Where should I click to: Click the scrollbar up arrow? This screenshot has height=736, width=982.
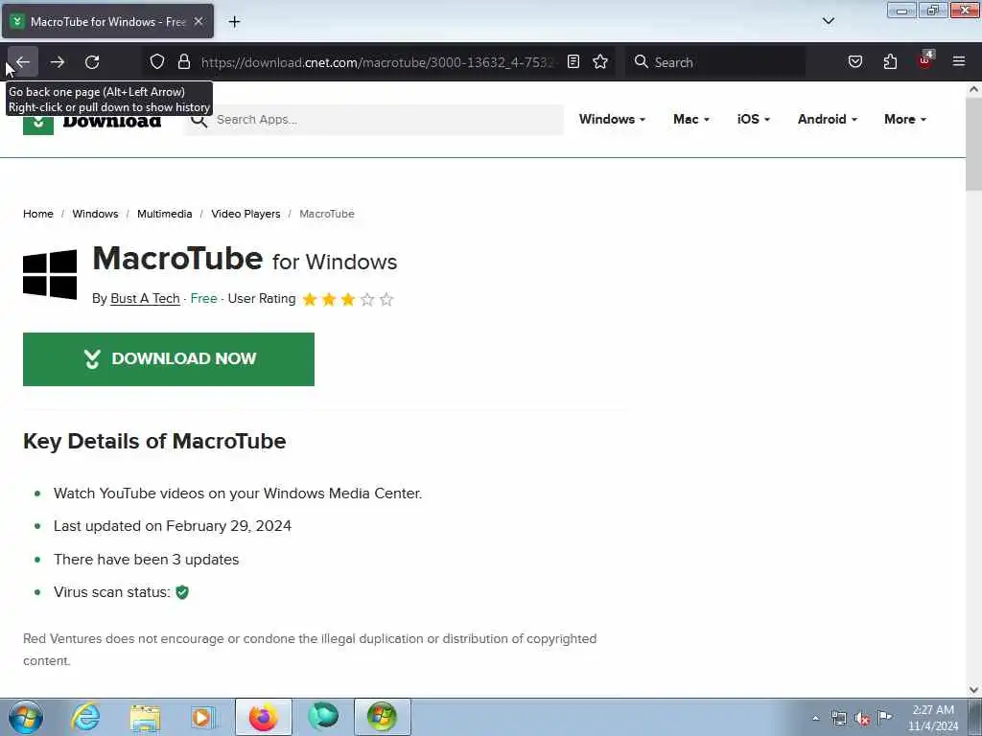(x=973, y=89)
